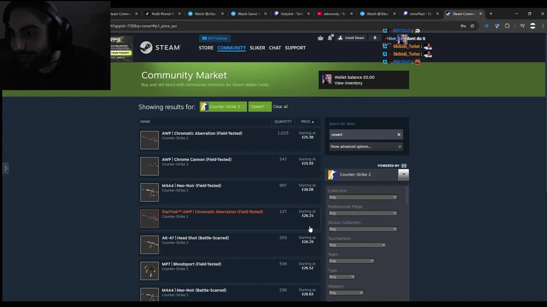Click the password key icon in address bar

[x=463, y=26]
